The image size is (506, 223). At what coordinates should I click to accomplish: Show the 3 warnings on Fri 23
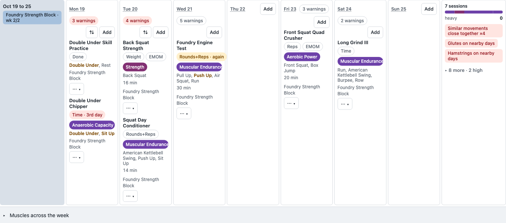(x=314, y=9)
